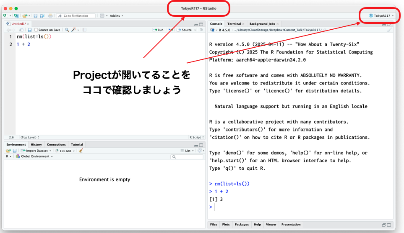The width and height of the screenshot is (404, 233).
Task: Open the workspace panes grid icon
Action: pos(102,15)
